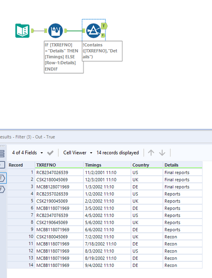
Task: Select the Multi-Row Formula tool icon
Action: (x=55, y=31)
